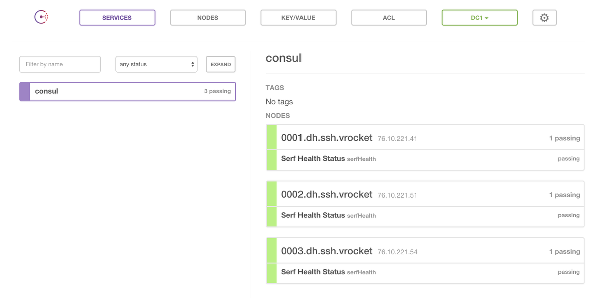Click the No tags text
This screenshot has height=298, width=602.
pos(279,102)
